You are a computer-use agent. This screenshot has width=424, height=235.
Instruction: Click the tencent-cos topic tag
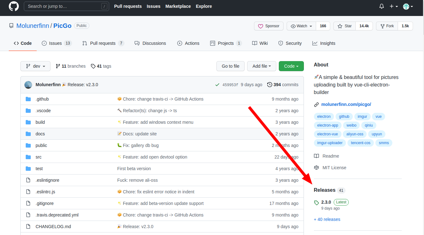[361, 143]
